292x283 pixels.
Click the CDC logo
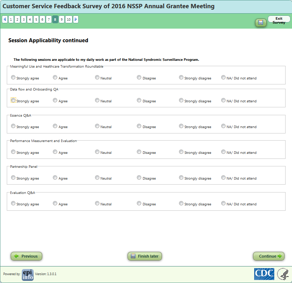pos(264,274)
